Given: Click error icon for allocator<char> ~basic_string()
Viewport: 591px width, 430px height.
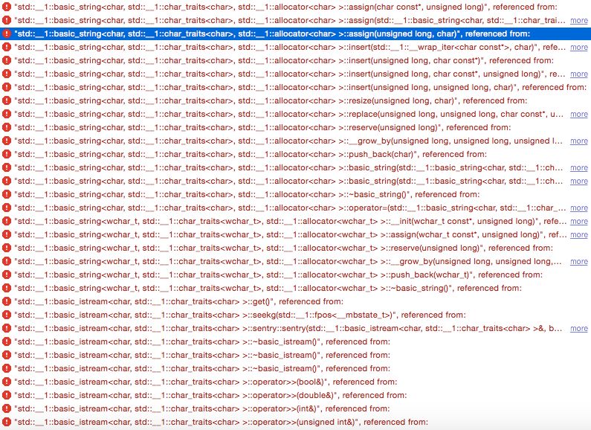Looking at the screenshot, I should click(x=7, y=194).
